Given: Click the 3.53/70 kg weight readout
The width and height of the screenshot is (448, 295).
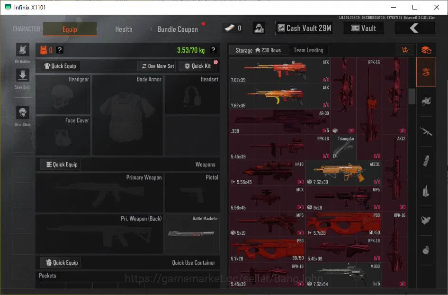Looking at the screenshot, I should 191,50.
